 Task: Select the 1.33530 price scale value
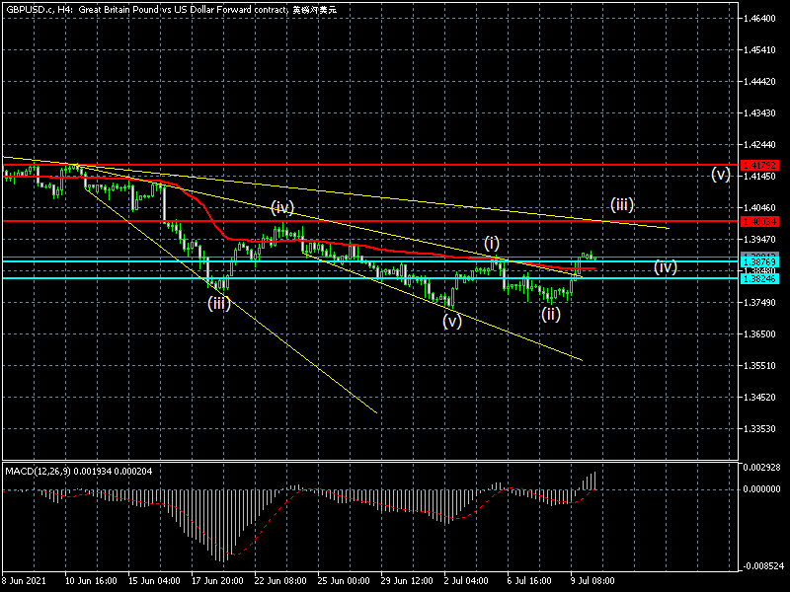(x=762, y=429)
